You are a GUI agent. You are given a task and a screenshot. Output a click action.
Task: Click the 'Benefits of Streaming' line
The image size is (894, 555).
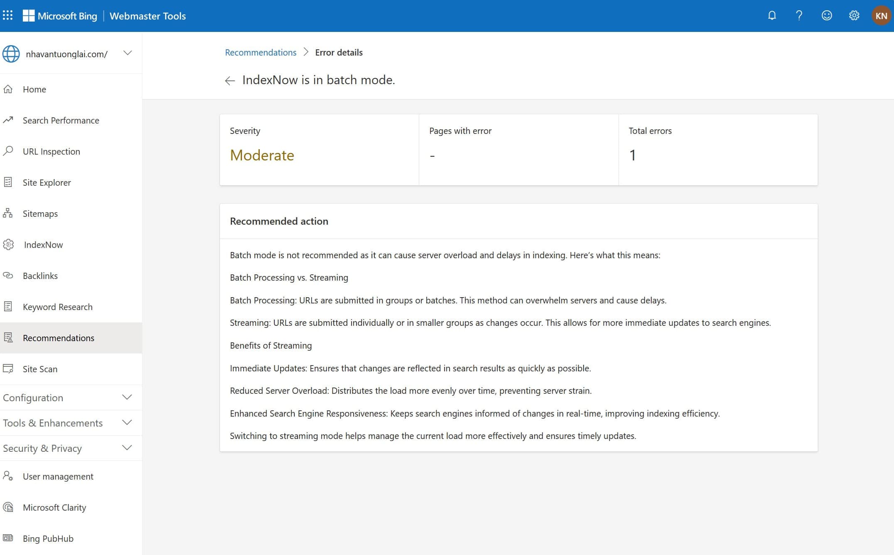tap(271, 345)
